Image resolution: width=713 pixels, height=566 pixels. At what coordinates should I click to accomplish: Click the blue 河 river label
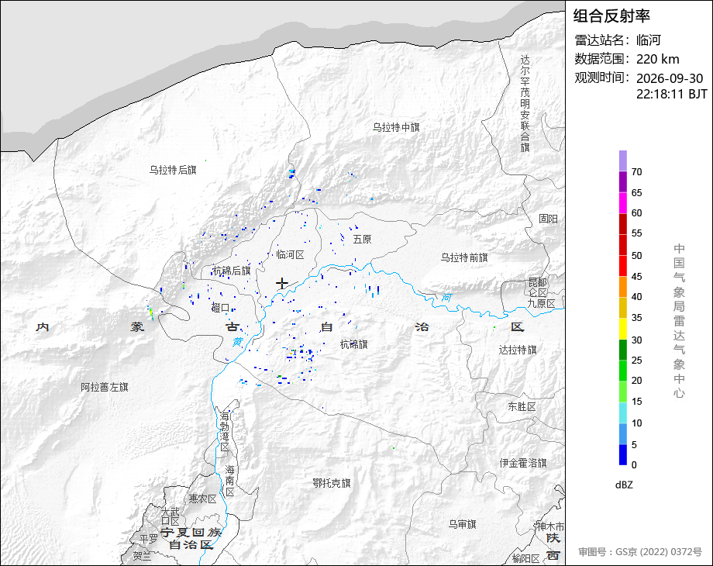[446, 298]
